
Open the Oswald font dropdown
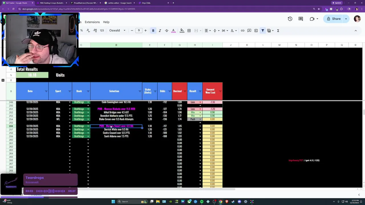[117, 30]
